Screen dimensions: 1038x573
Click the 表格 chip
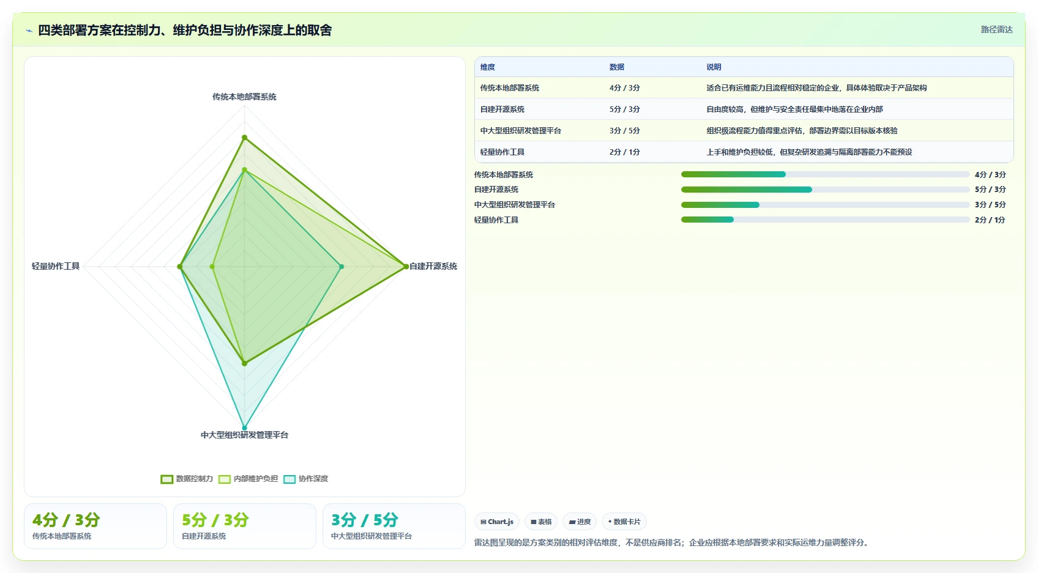coord(541,522)
